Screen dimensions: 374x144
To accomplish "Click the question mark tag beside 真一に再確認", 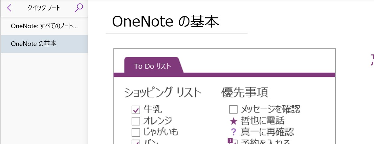I will click(233, 132).
